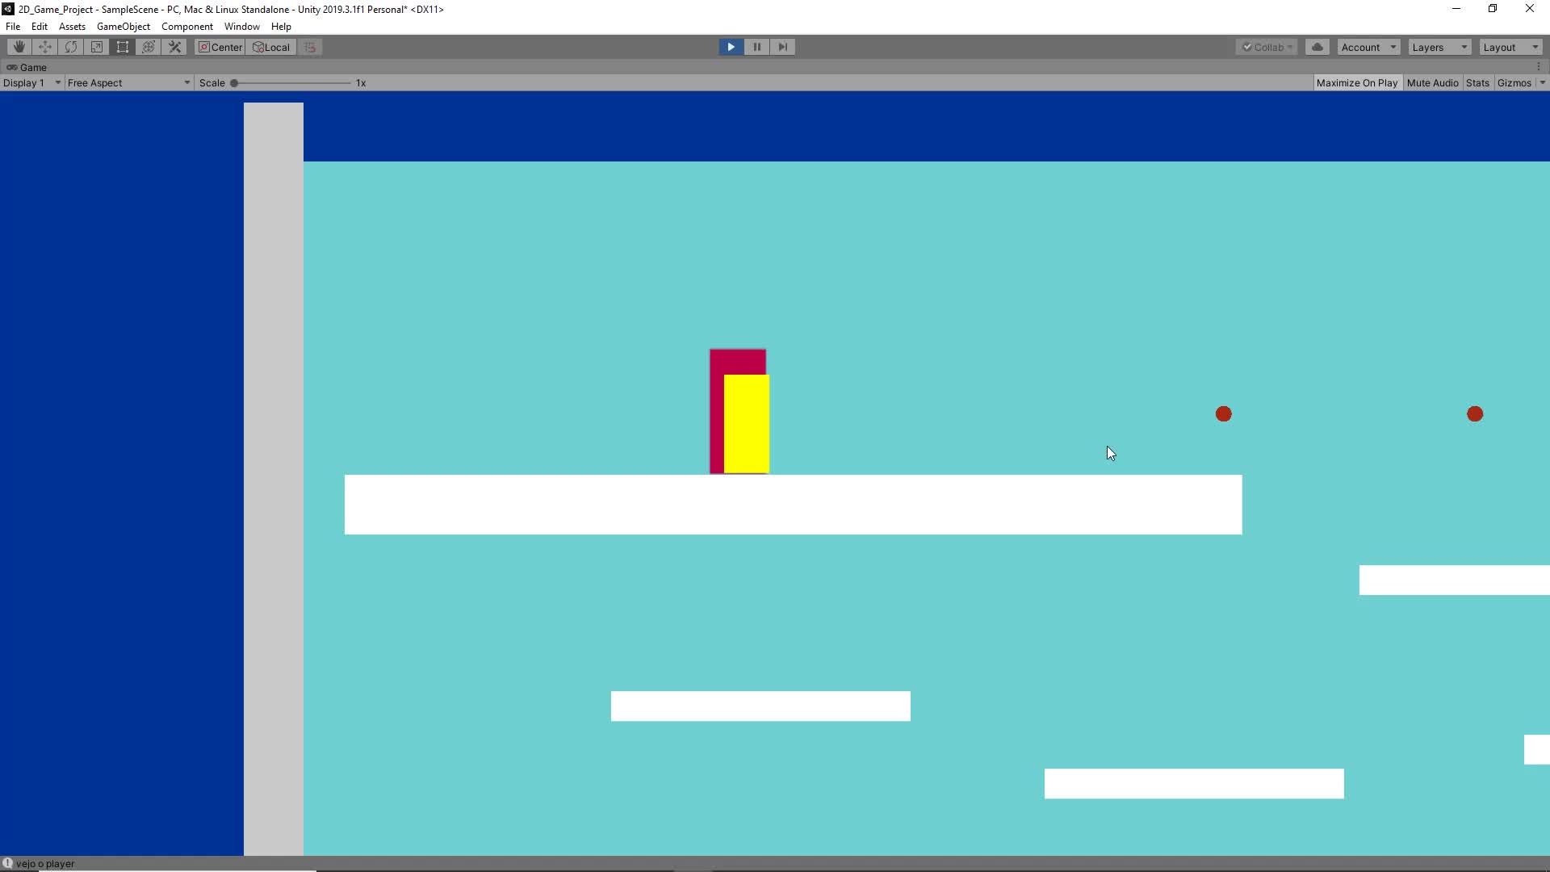Image resolution: width=1550 pixels, height=872 pixels.
Task: Open the GameObject menu
Action: pos(123,26)
